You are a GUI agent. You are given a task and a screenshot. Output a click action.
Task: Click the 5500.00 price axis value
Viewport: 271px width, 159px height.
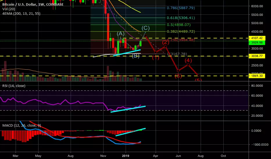coord(257,15)
